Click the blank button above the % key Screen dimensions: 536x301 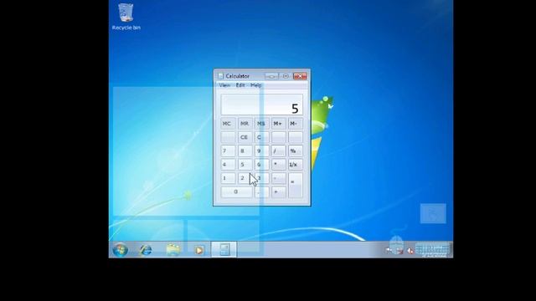[x=295, y=137]
